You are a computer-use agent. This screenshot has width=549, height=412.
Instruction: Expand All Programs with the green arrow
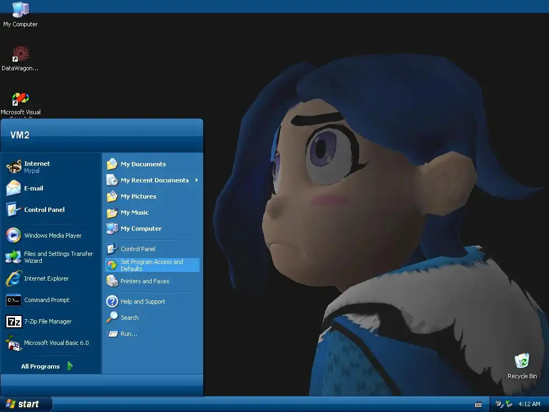70,366
